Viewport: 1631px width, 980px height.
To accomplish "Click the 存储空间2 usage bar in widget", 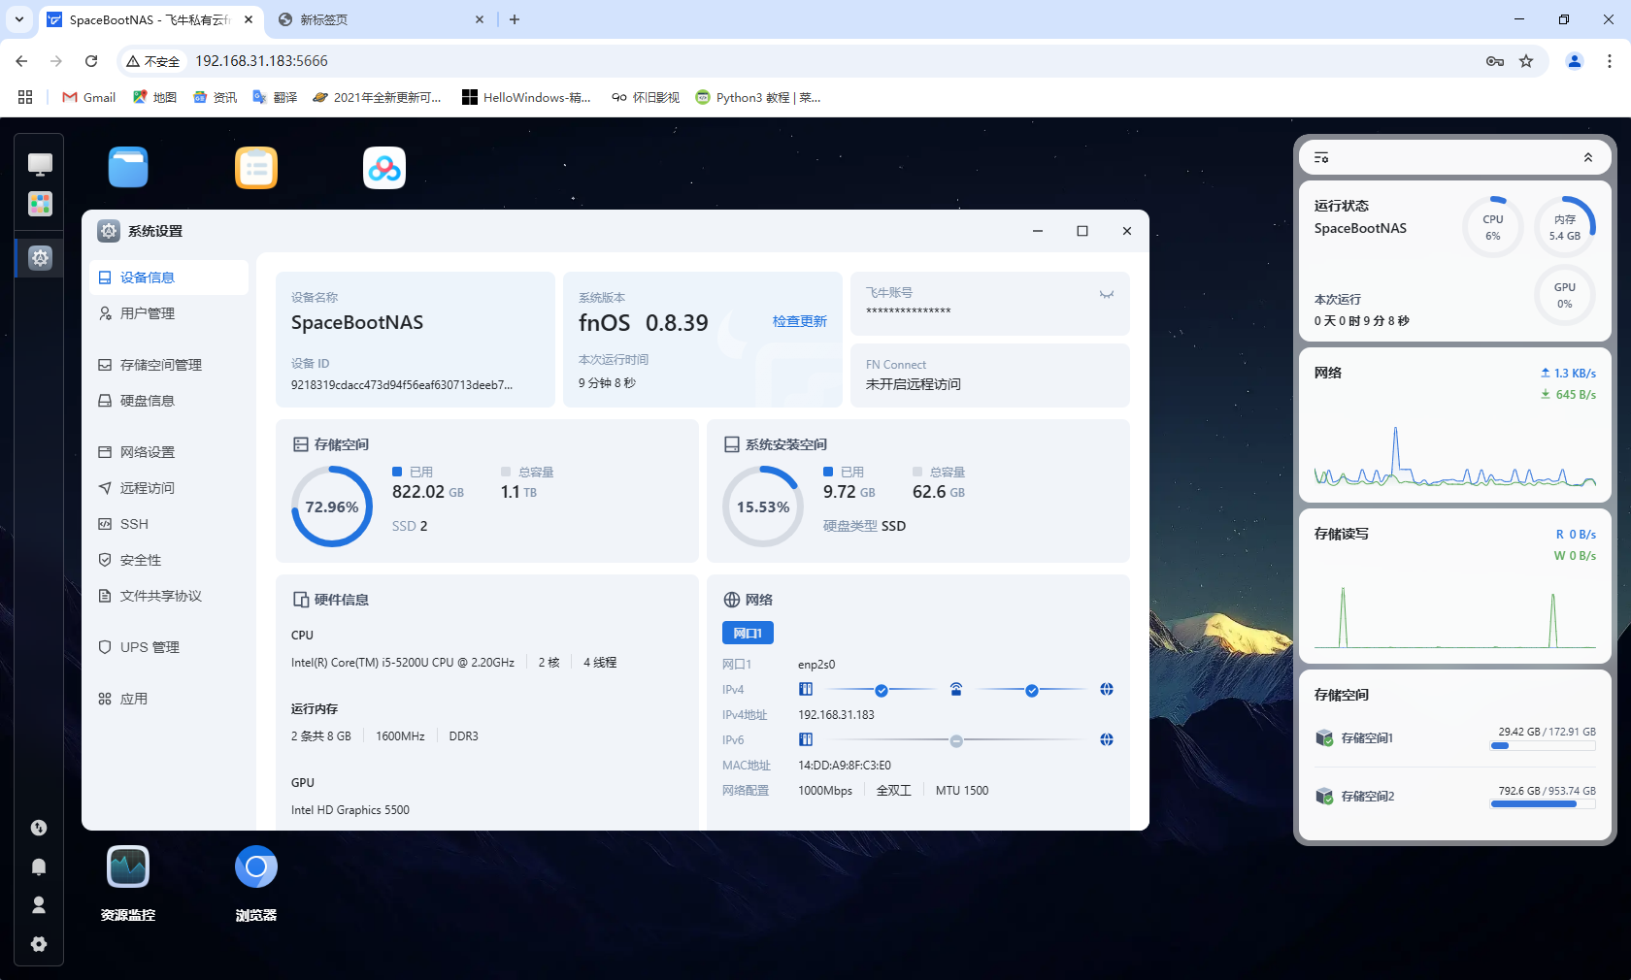I will coord(1544,804).
